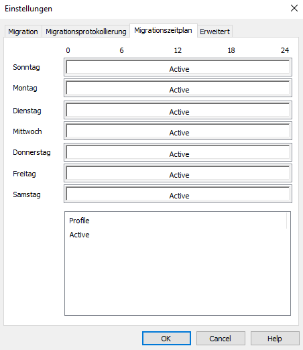Click the Donnerstag day label
The image size is (303, 350).
pyautogui.click(x=32, y=152)
